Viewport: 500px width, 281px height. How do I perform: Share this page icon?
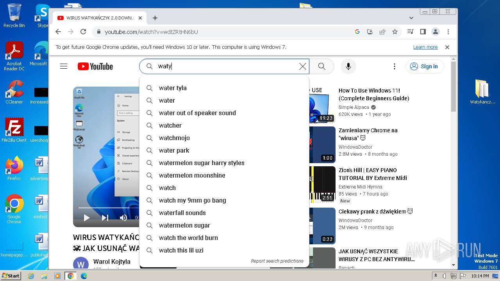tap(382, 32)
